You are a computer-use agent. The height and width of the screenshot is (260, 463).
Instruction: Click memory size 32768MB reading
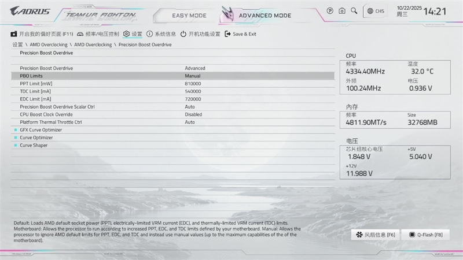pyautogui.click(x=422, y=122)
